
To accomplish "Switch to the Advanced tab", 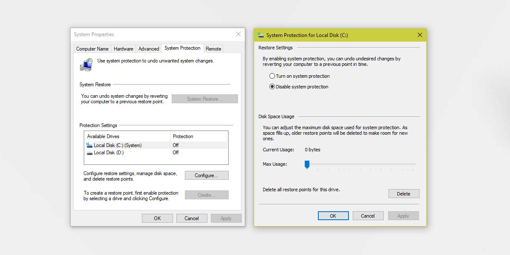I will click(149, 48).
